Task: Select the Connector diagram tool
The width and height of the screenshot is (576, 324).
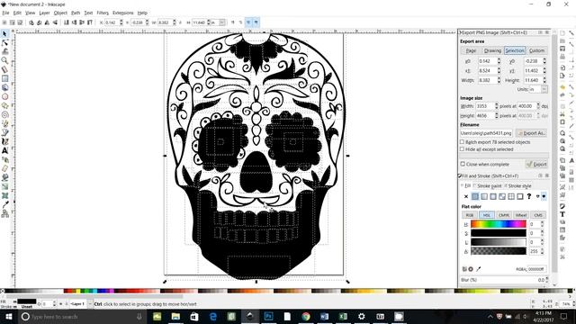Action: click(x=4, y=213)
